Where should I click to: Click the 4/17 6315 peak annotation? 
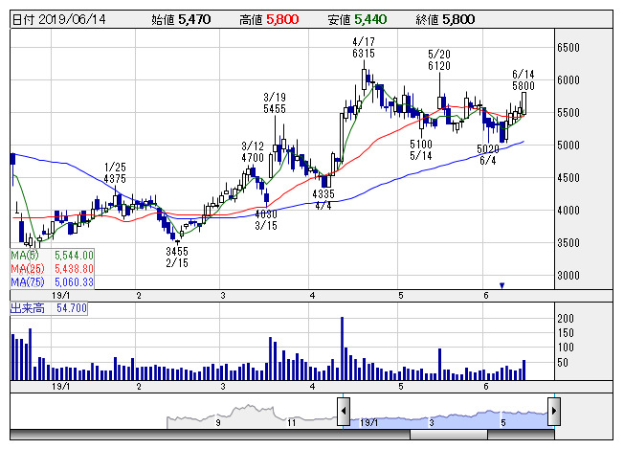click(364, 47)
